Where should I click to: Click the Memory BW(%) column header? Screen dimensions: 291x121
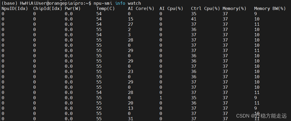point(270,8)
